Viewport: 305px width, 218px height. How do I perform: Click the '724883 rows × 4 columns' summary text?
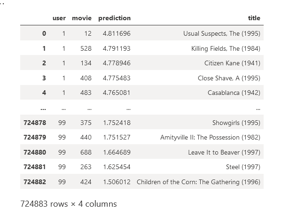coord(69,204)
